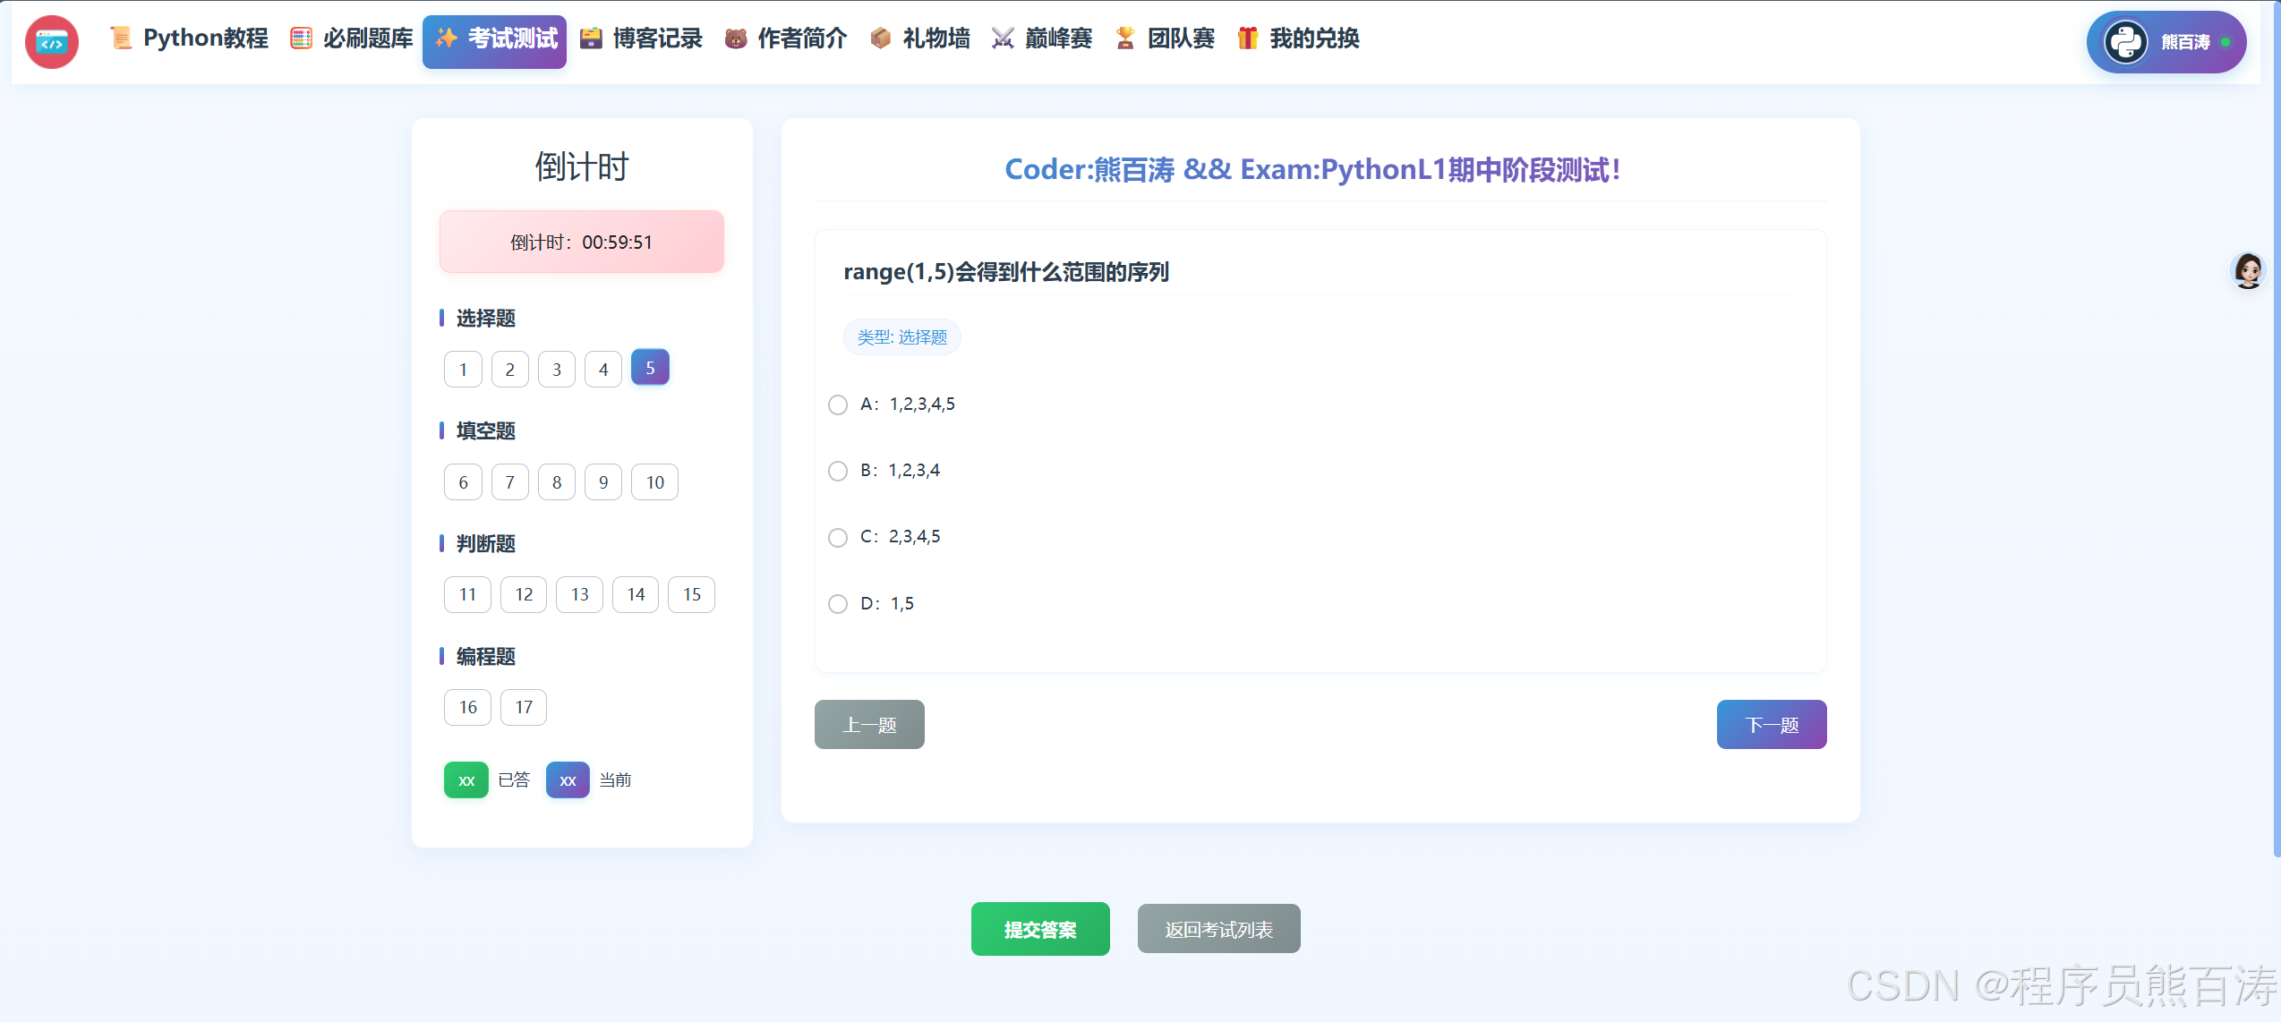The image size is (2281, 1022).
Task: Jump to fill-in question 10
Action: pyautogui.click(x=654, y=482)
